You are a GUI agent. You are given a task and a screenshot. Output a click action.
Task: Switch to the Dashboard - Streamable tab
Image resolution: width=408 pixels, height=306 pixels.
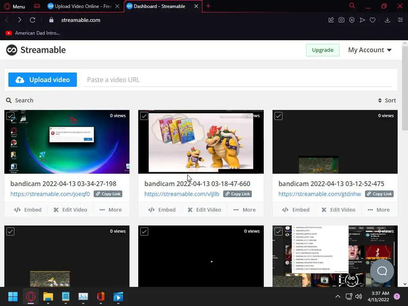click(x=159, y=6)
